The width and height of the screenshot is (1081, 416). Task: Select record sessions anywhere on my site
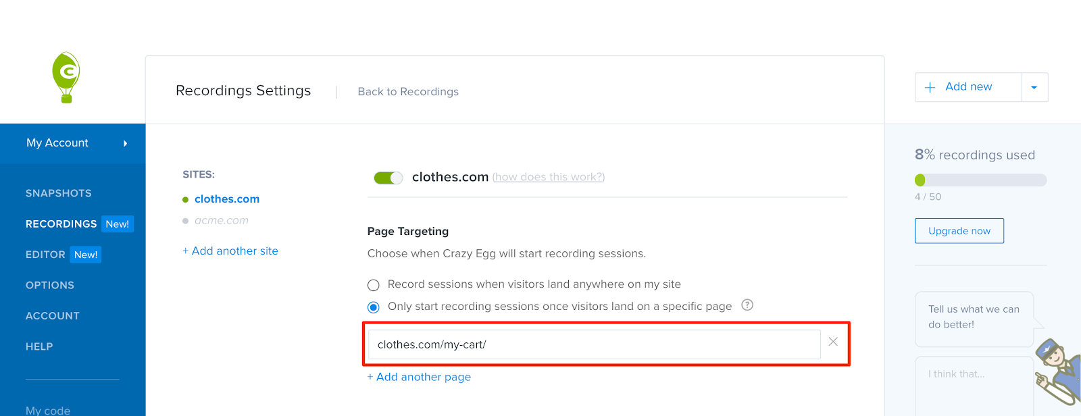pyautogui.click(x=373, y=285)
